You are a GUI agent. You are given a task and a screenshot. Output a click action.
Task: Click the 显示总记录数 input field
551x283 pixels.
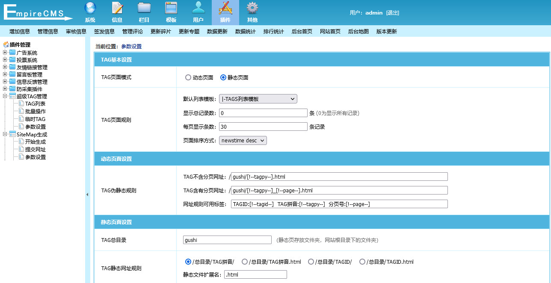click(x=263, y=113)
